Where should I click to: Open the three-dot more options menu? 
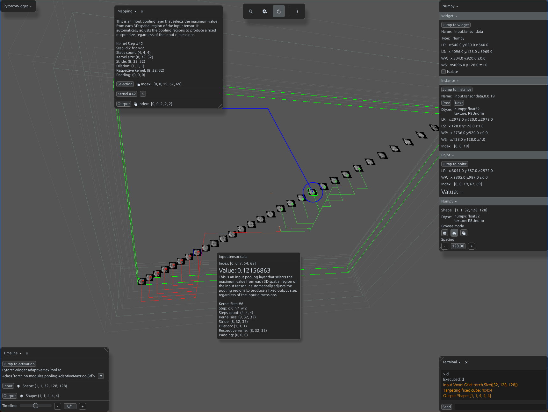(297, 11)
